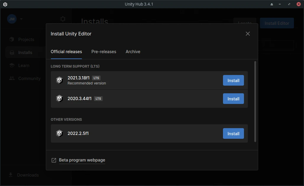Viewport: 304px width, 186px height.
Task: Install Unity 2021.3.18f1 LTS
Action: coord(233,80)
